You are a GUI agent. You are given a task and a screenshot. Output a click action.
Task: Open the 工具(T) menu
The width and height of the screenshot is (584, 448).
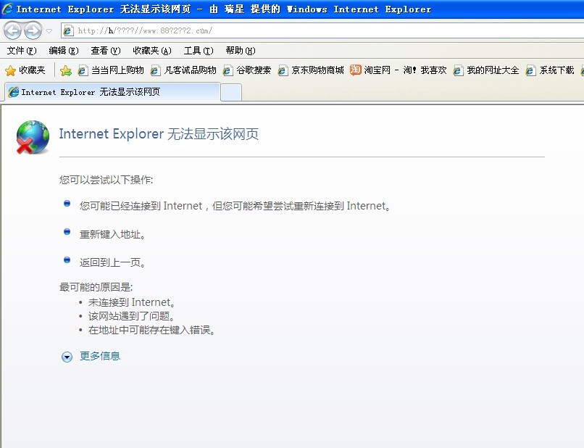pos(199,51)
